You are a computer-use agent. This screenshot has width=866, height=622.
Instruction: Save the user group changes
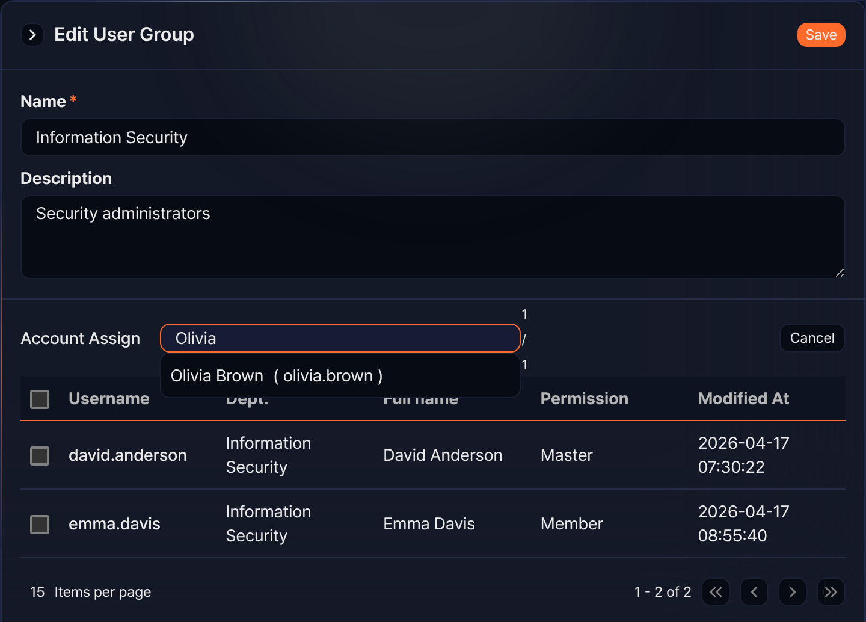coord(821,35)
